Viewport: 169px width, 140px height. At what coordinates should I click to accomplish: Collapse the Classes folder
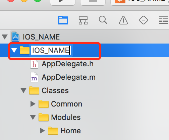coord(23,90)
